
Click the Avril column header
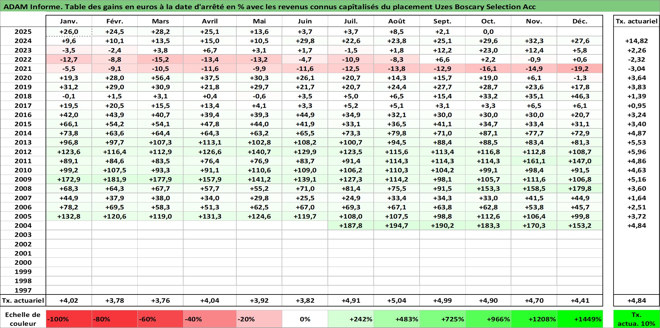[x=210, y=21]
